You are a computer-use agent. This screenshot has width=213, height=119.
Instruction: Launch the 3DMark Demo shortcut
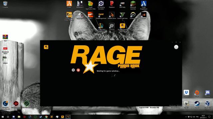[x=112, y=16]
